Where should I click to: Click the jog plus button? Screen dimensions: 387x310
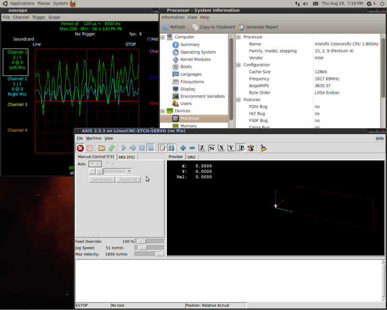[99, 171]
